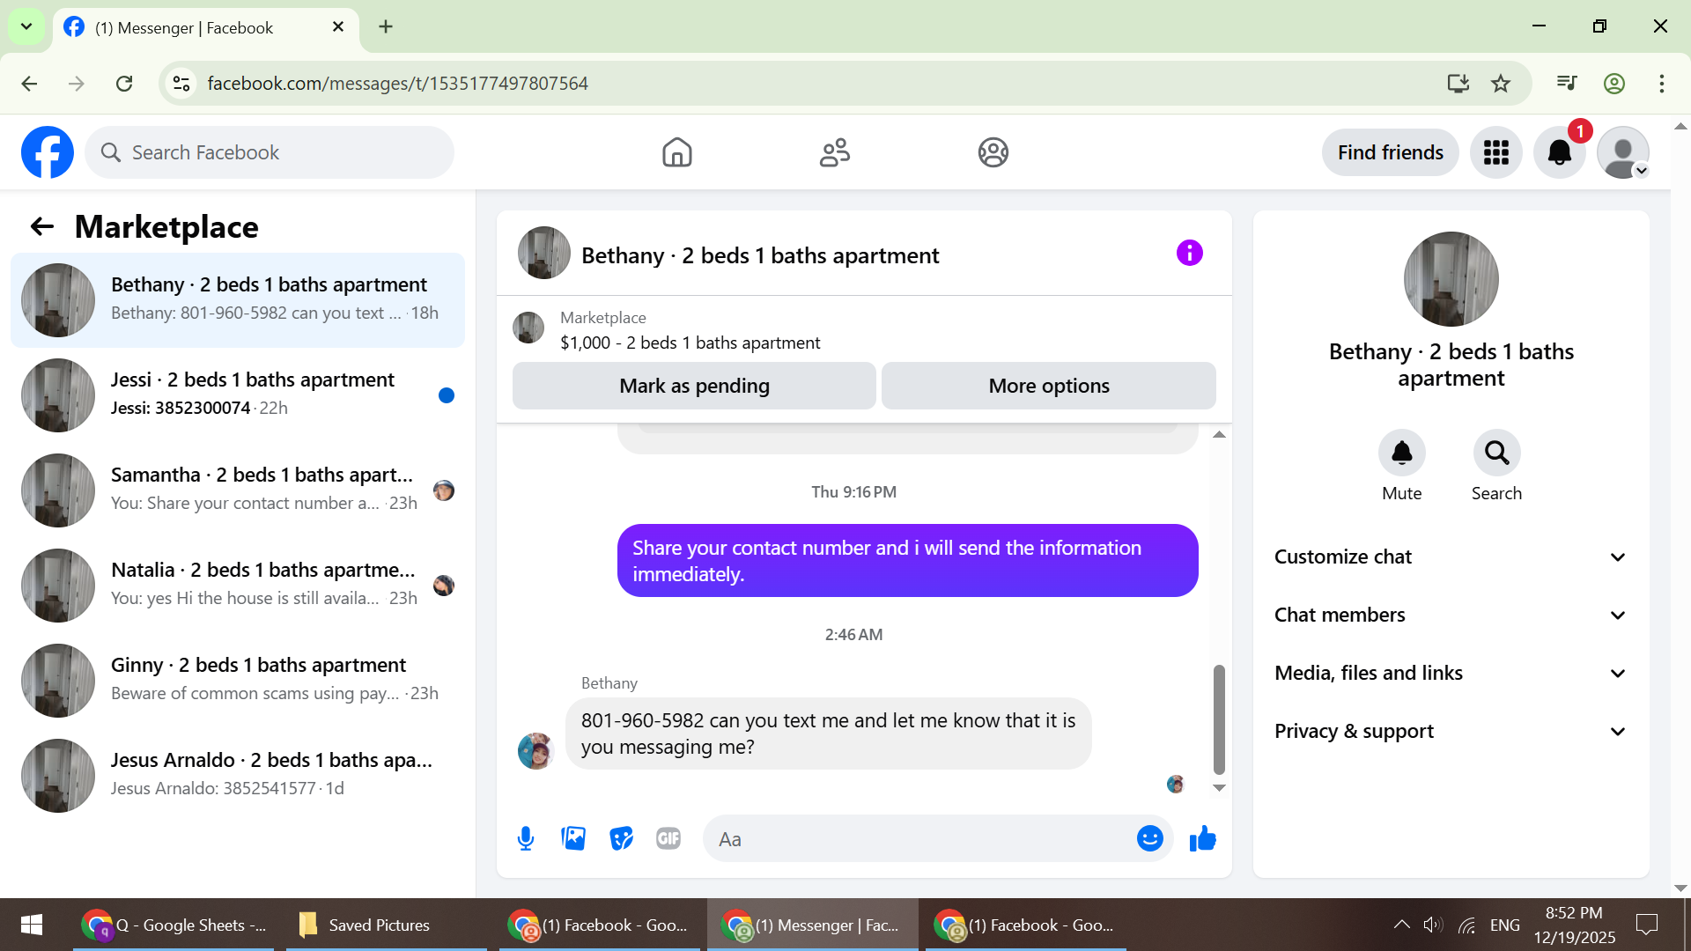
Task: Open the Facebook apps grid menu
Action: pyautogui.click(x=1495, y=152)
